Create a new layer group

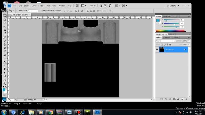click(x=178, y=99)
